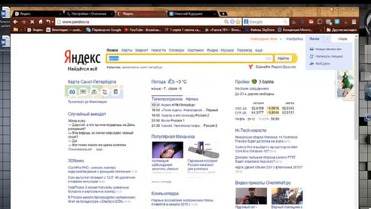This screenshot has height=209, width=371.
Task: Click the routes icon under city map
Action: (105, 92)
